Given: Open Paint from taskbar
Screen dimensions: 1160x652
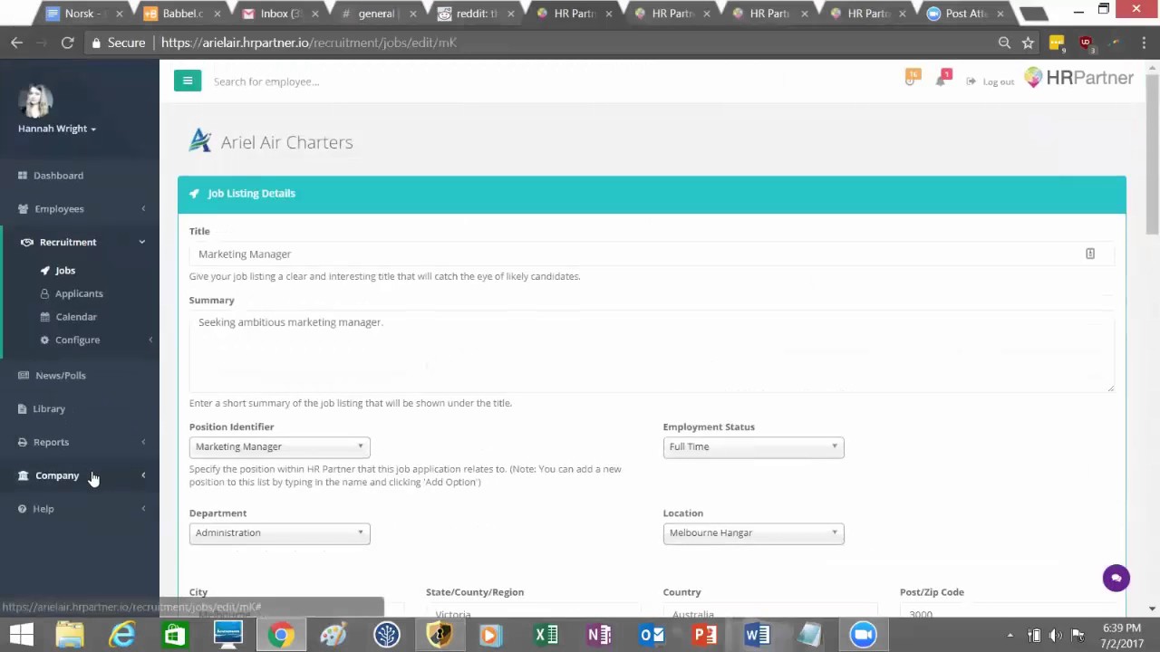Looking at the screenshot, I should (x=333, y=635).
